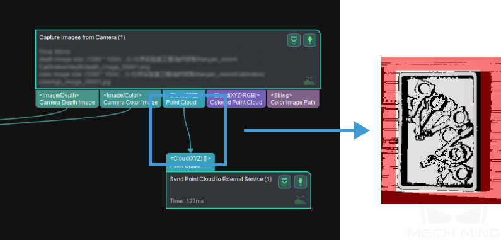This screenshot has width=501, height=240.
Task: Select Send Point Cloud to External Service title
Action: (221, 180)
